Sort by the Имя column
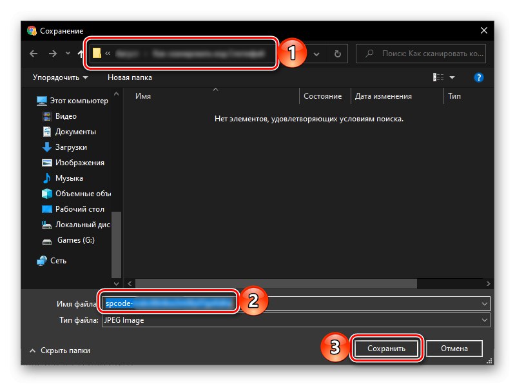Screen dimensions: 515x386 143,96
